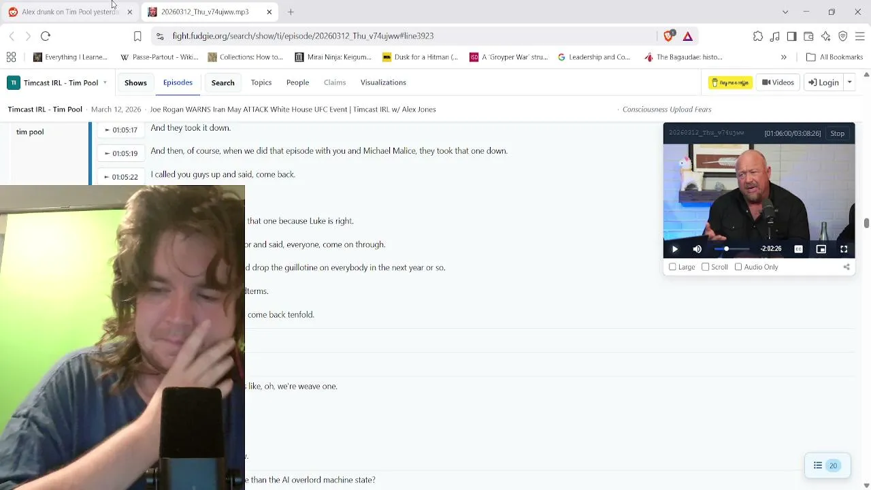
Task: Open the tab search chevron in title bar
Action: click(x=785, y=12)
